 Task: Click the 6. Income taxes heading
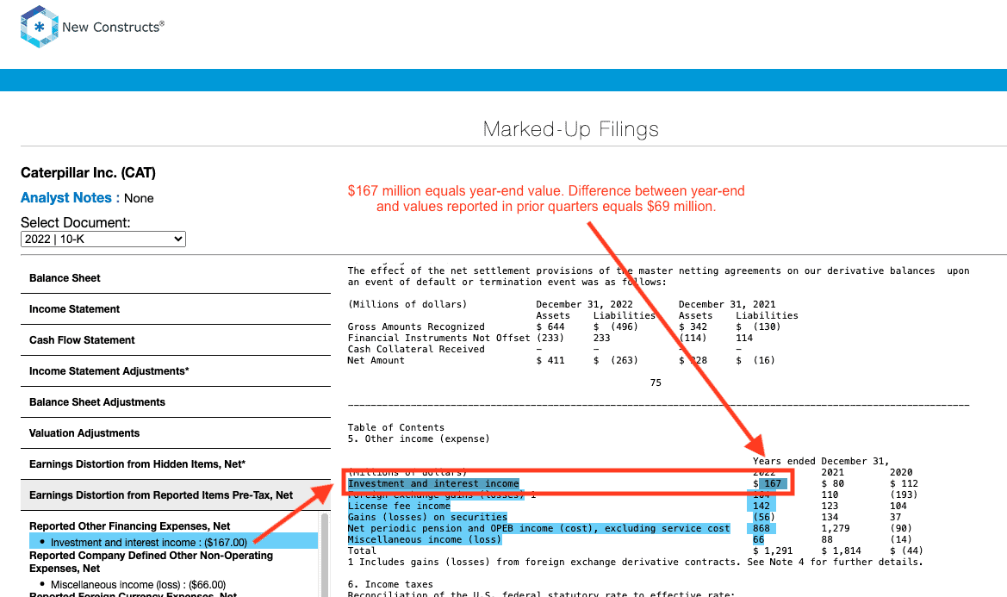click(x=390, y=585)
